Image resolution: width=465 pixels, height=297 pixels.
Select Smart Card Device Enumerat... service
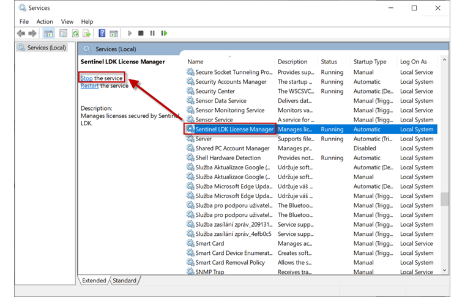coord(234,252)
